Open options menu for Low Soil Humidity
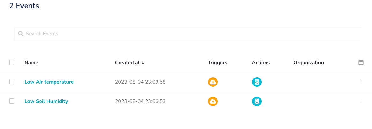 click(361, 101)
